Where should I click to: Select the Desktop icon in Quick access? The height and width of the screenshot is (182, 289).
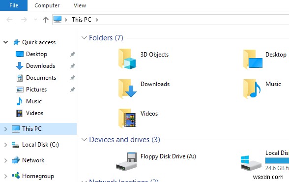tap(20, 54)
